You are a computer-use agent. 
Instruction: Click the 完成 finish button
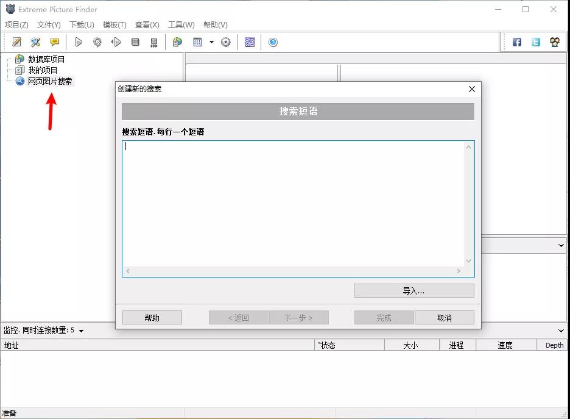pos(384,318)
